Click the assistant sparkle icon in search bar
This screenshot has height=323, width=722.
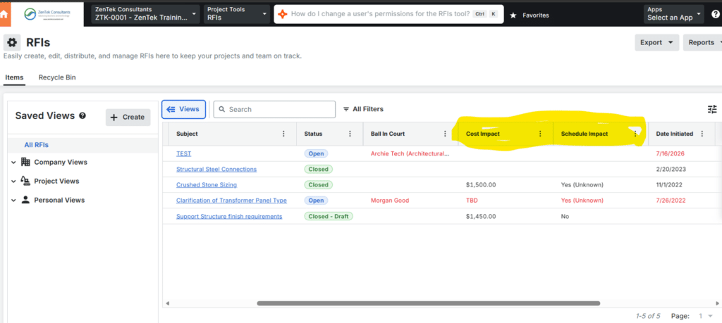click(283, 14)
